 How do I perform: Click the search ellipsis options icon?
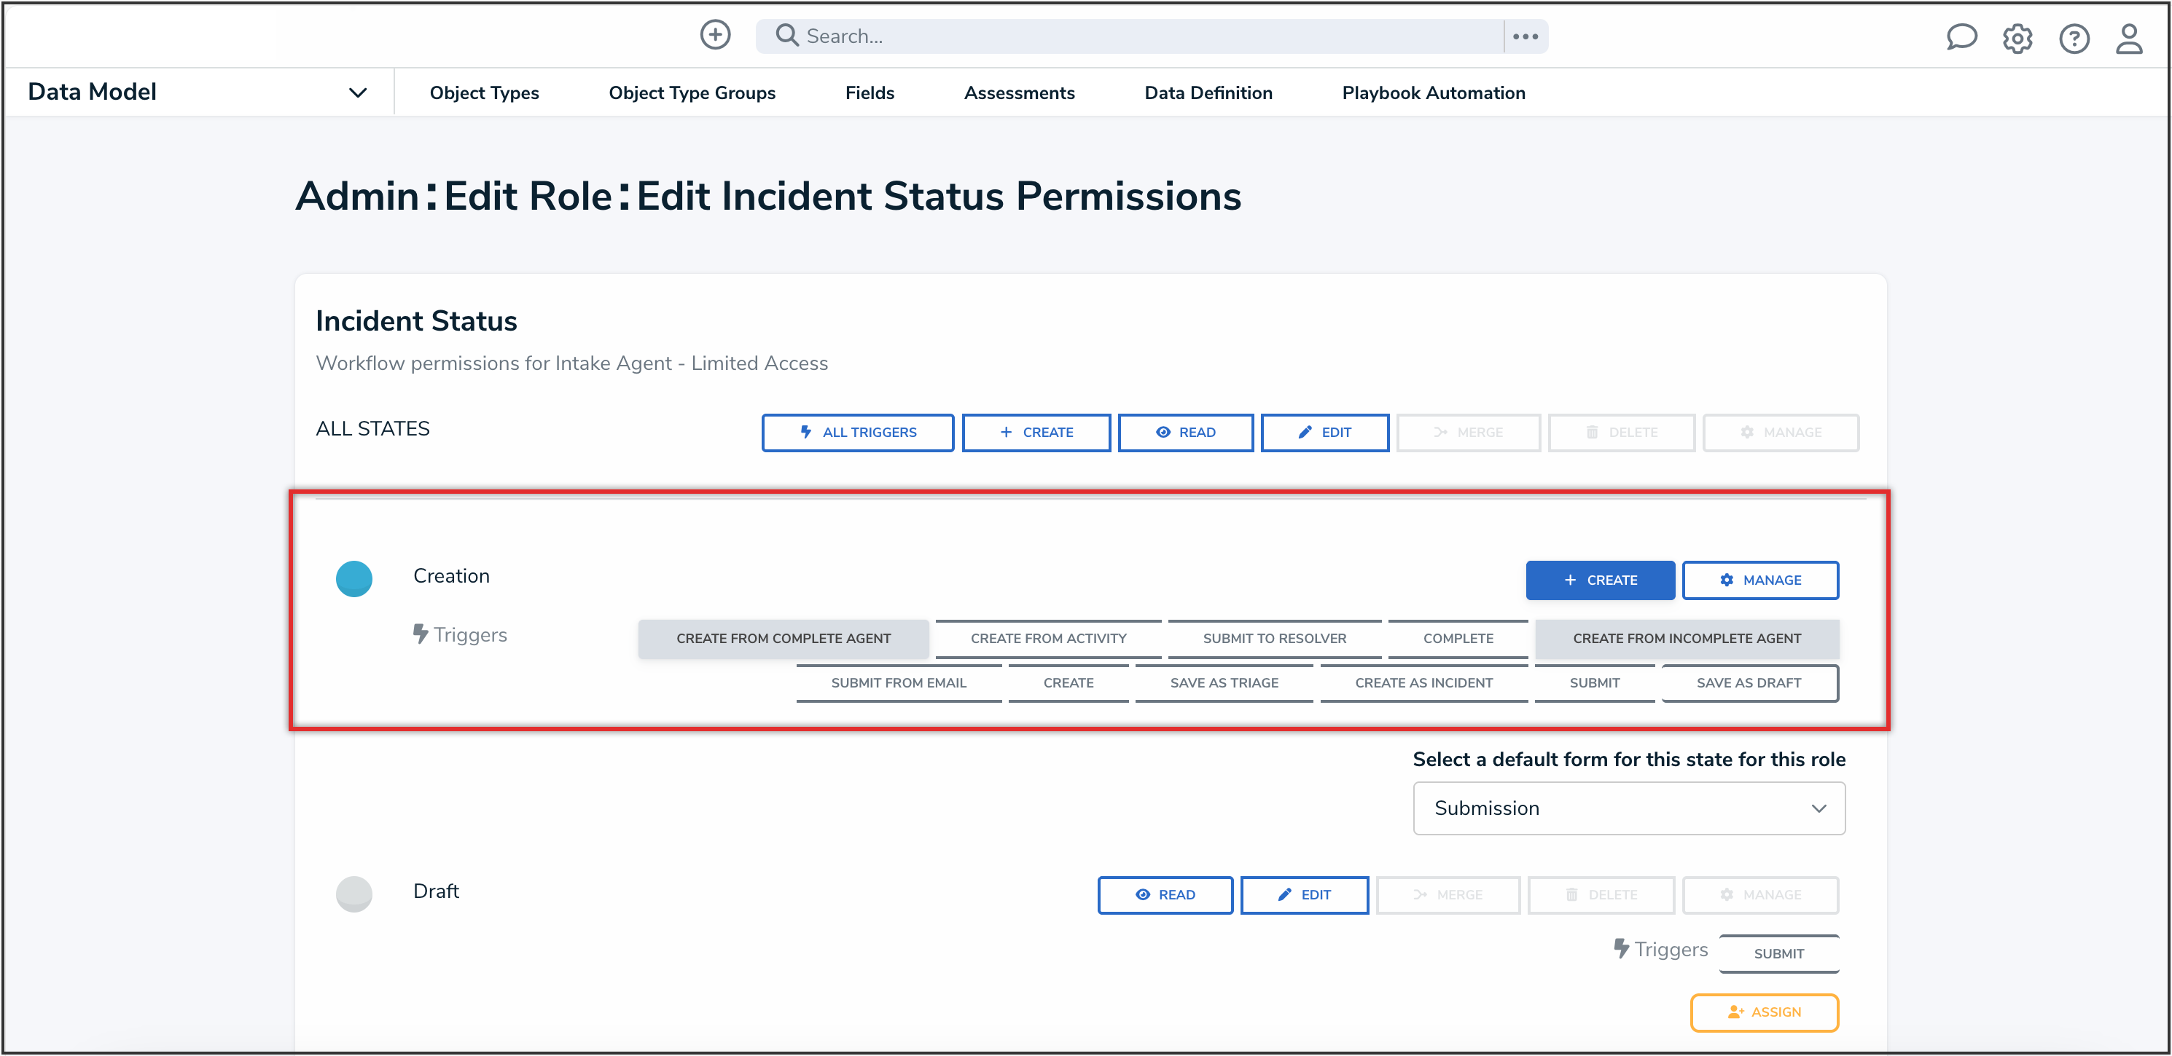[x=1525, y=36]
